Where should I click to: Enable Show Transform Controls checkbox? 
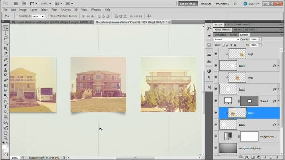(49, 16)
